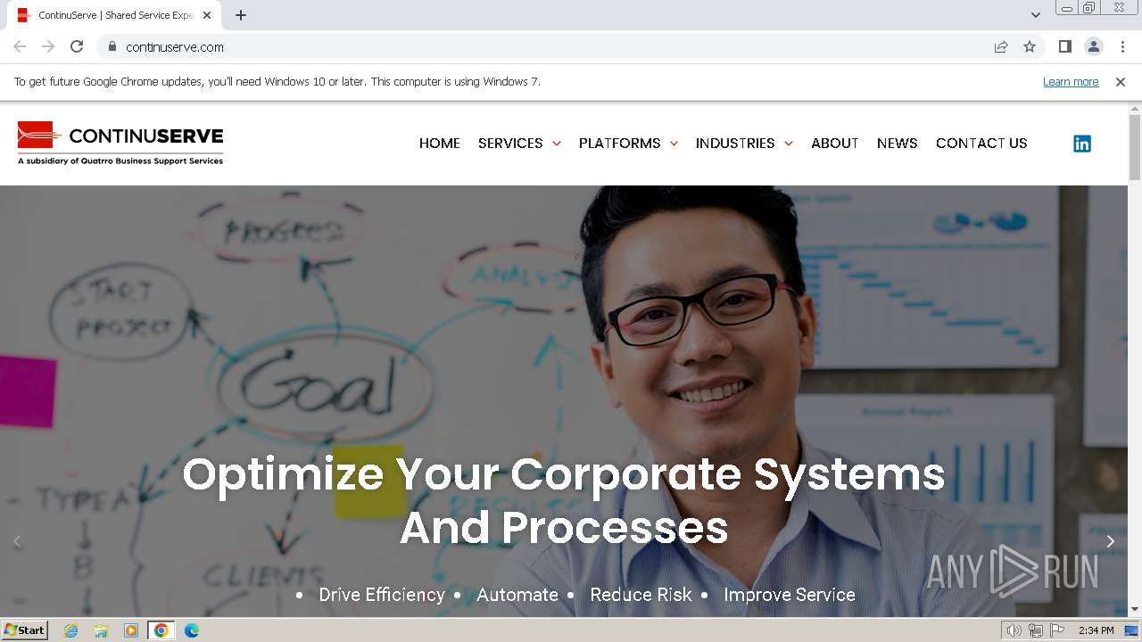Open the LinkedIn icon in header

point(1081,144)
